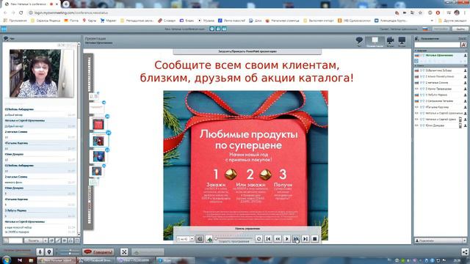Adjust the upper volume slider in bottom bar

coord(70,250)
